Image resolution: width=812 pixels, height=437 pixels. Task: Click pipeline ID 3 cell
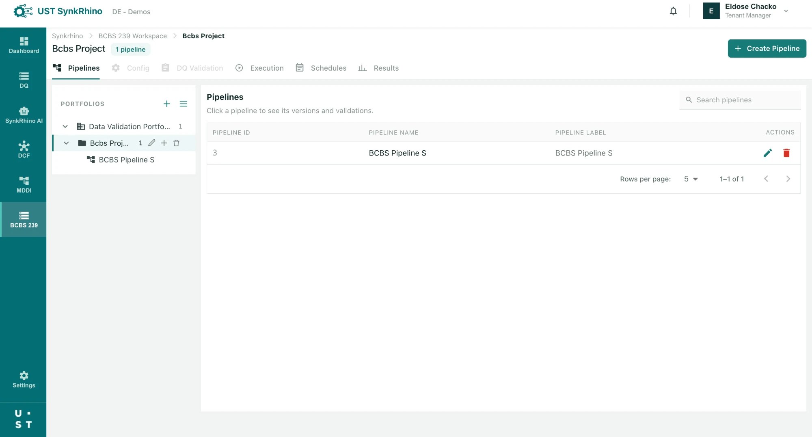point(215,153)
